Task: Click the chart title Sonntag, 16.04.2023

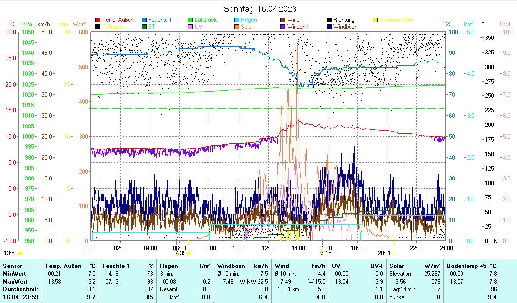Action: click(260, 9)
